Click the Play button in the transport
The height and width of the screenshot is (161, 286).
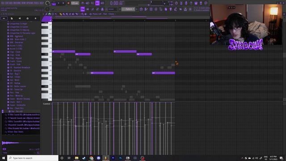59,3
